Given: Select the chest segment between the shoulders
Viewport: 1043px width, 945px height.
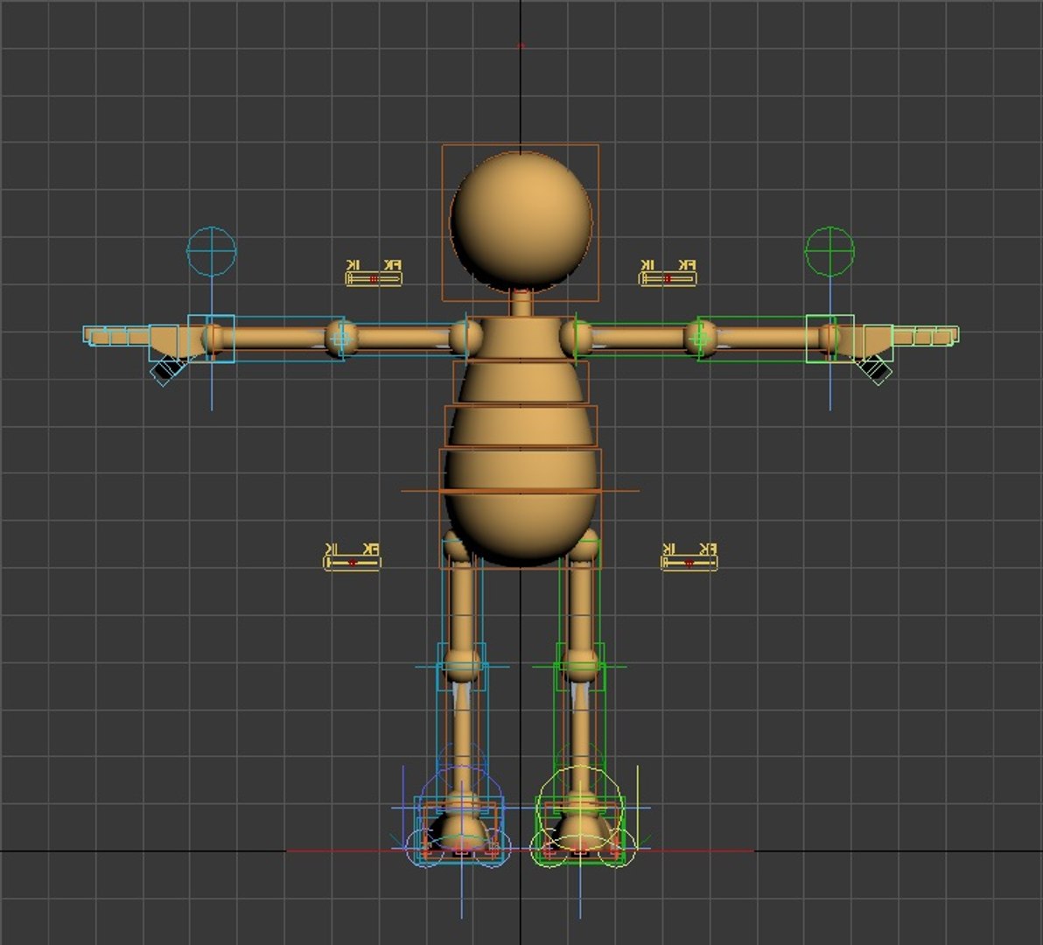Looking at the screenshot, I should pos(521,339).
